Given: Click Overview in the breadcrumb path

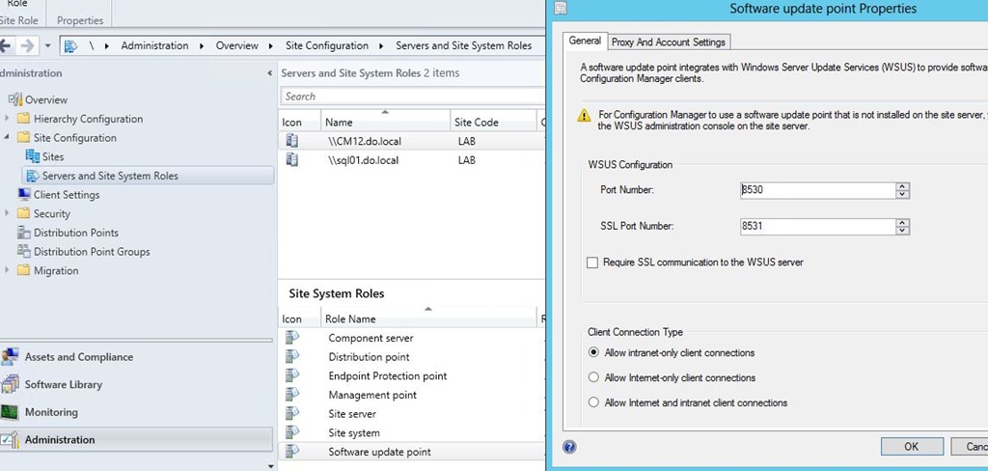Looking at the screenshot, I should click(x=237, y=45).
